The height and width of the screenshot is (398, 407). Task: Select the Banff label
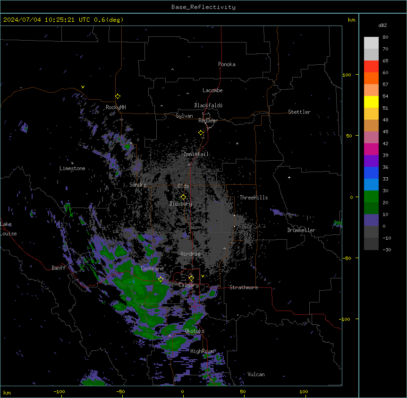coord(59,268)
